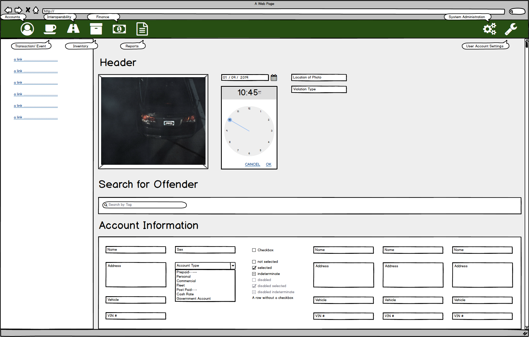Select 'Commercial' in Account Type list
Screen dimensions: 529x337
point(186,281)
